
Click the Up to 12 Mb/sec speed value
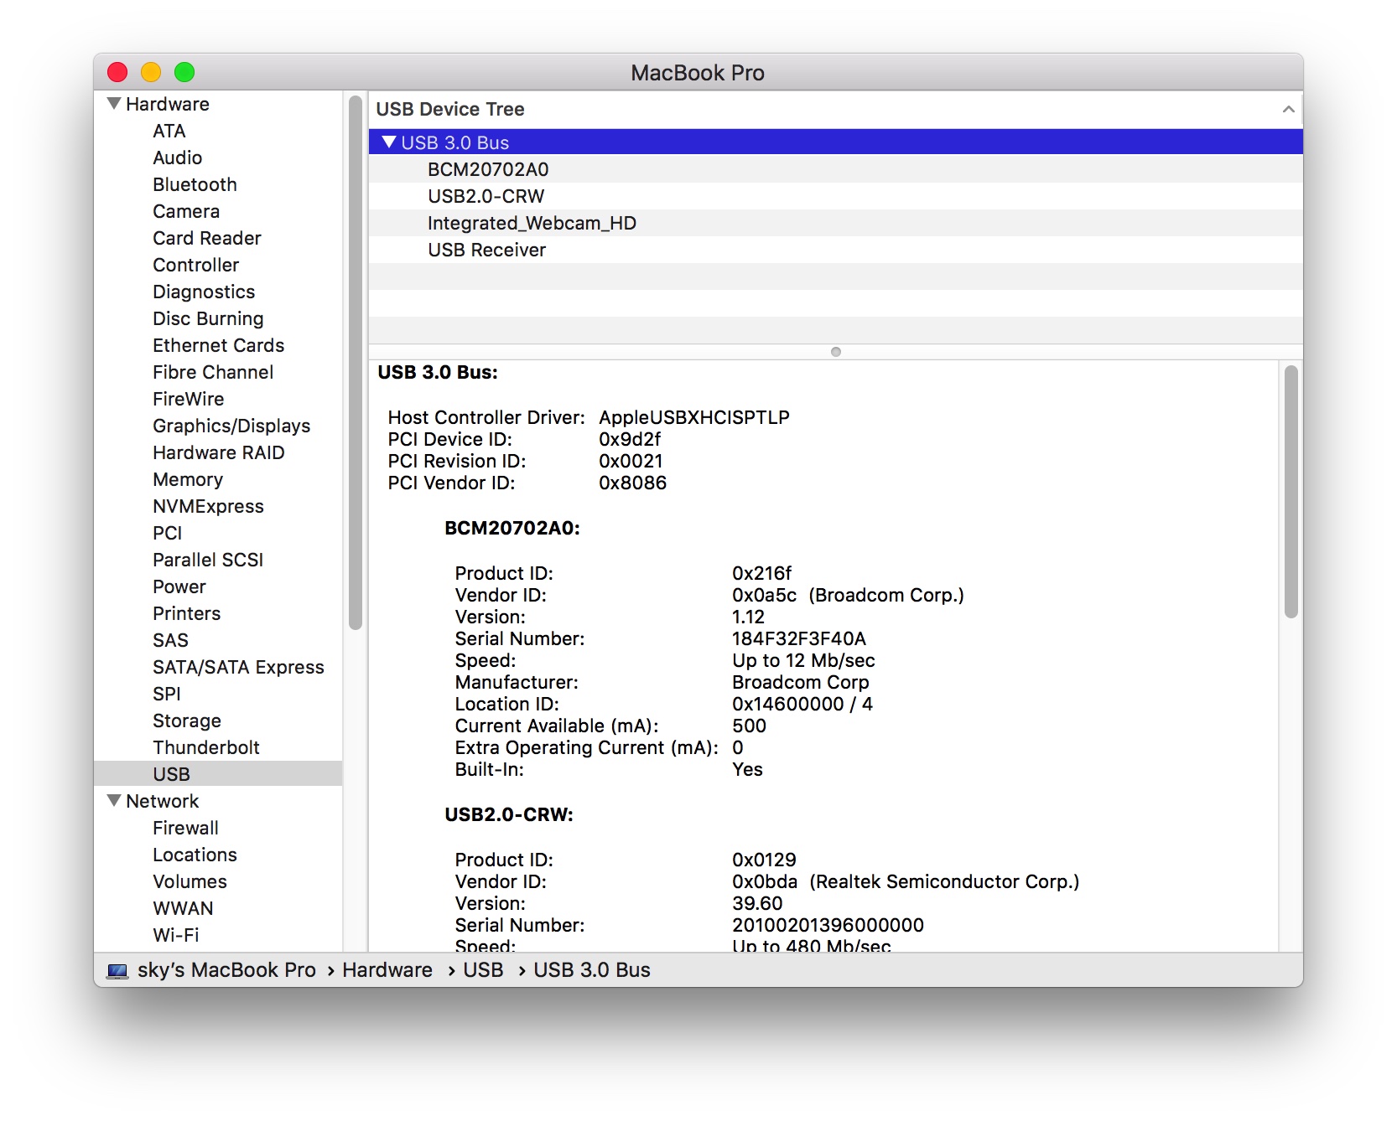pos(803,660)
